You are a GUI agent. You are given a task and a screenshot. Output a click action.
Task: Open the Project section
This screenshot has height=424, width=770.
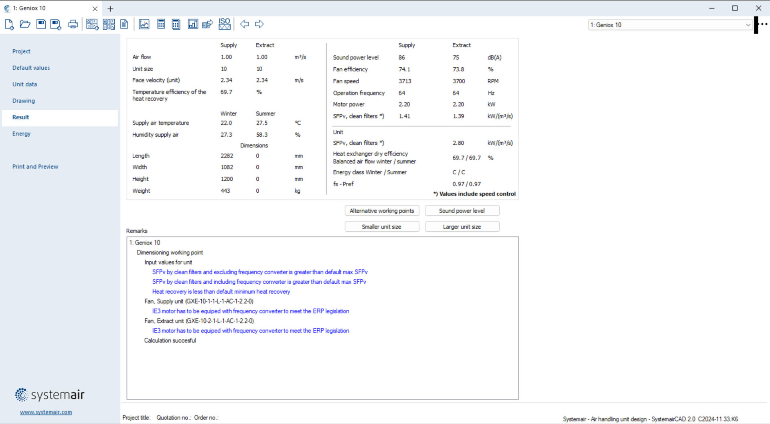pyautogui.click(x=21, y=51)
